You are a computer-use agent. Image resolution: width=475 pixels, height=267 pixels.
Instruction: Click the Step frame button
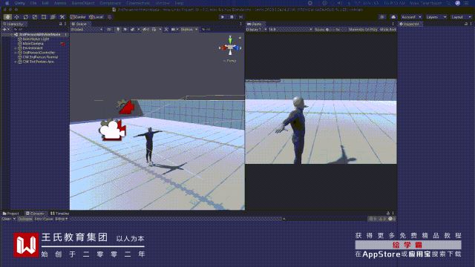[x=240, y=17]
